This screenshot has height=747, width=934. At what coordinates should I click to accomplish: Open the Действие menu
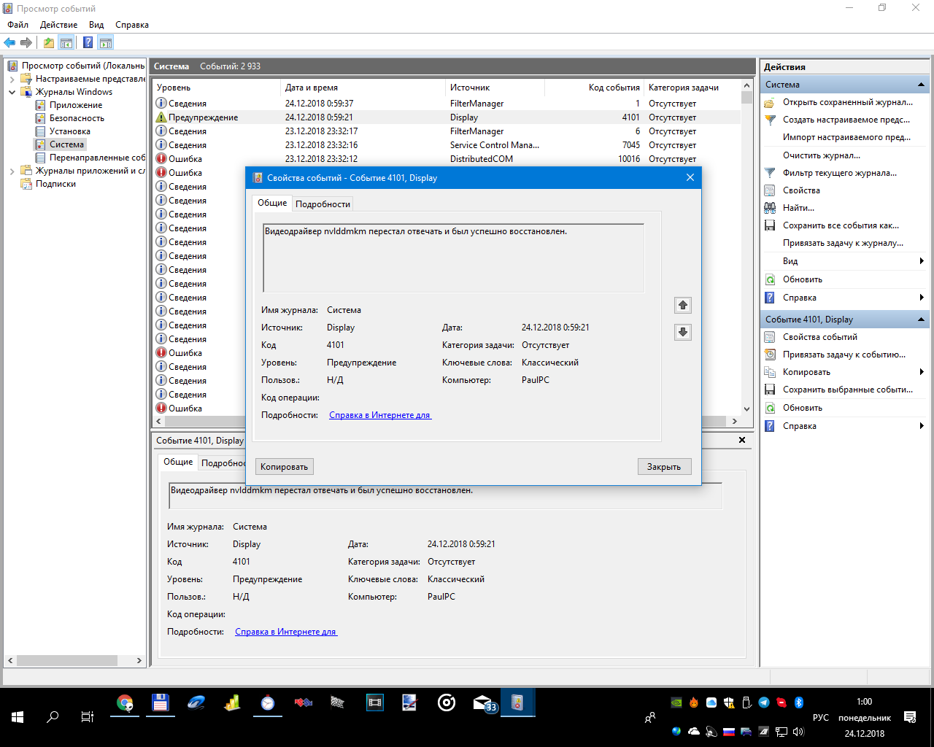click(x=58, y=25)
